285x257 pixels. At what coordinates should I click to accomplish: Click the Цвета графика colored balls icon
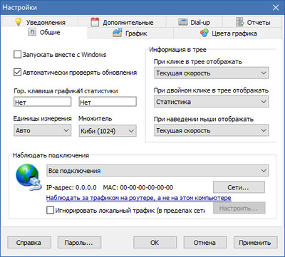pyautogui.click(x=204, y=33)
